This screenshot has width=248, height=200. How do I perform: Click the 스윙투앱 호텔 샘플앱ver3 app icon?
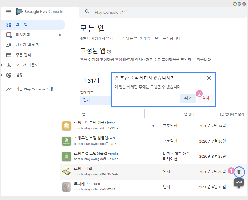click(x=67, y=141)
